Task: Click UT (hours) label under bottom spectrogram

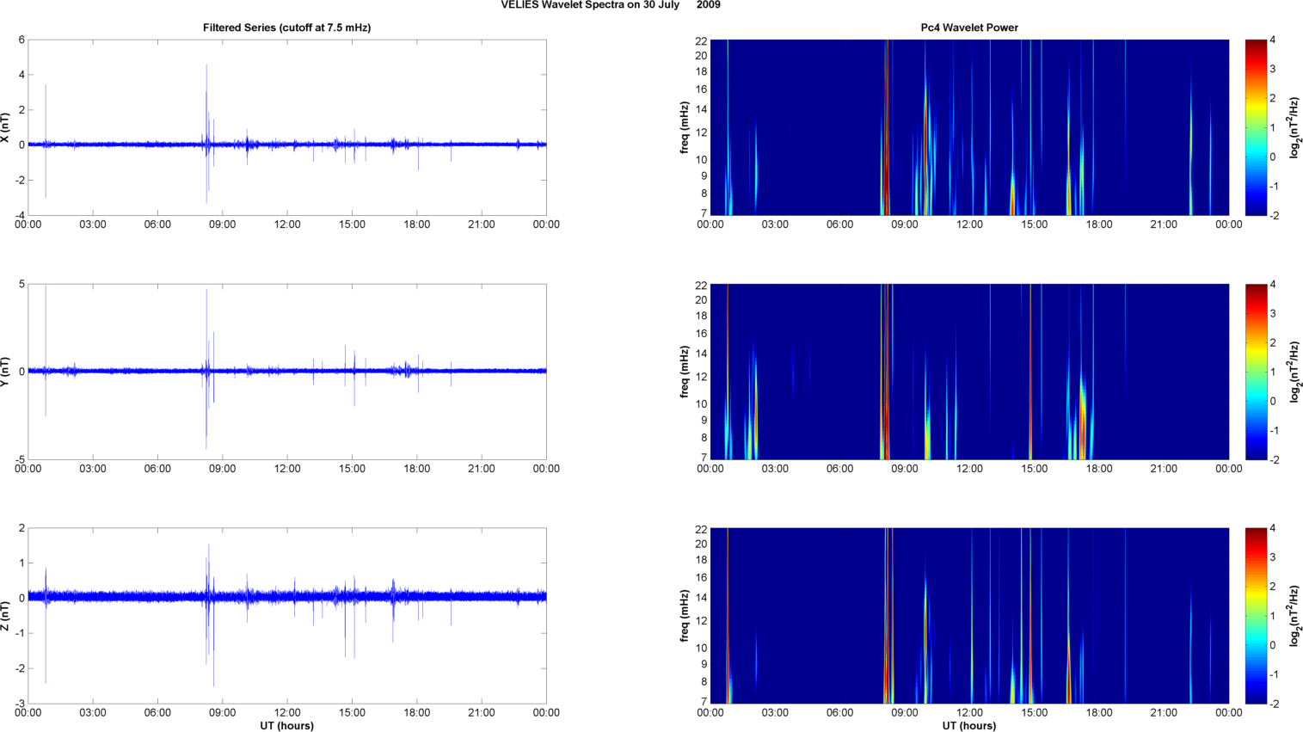Action: [968, 725]
